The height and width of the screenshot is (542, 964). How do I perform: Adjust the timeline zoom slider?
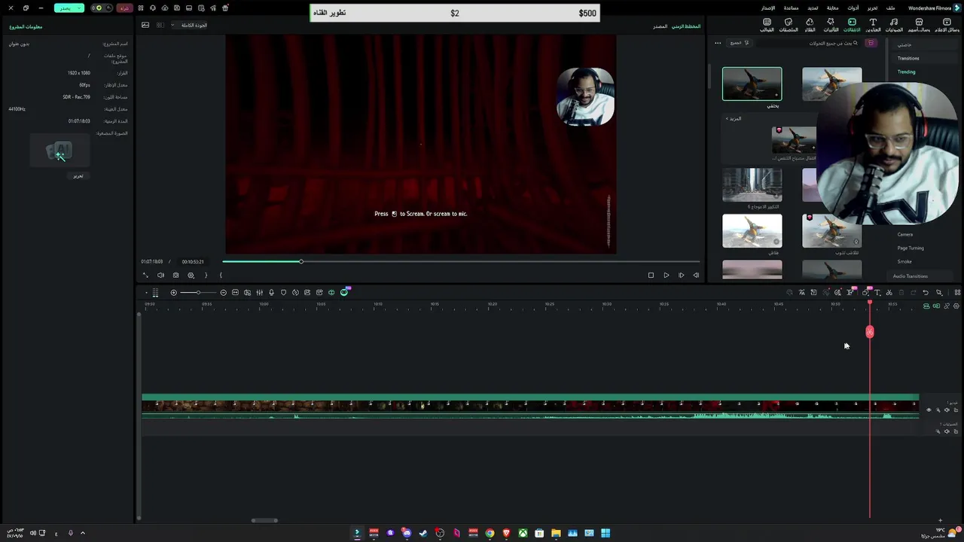(199, 293)
